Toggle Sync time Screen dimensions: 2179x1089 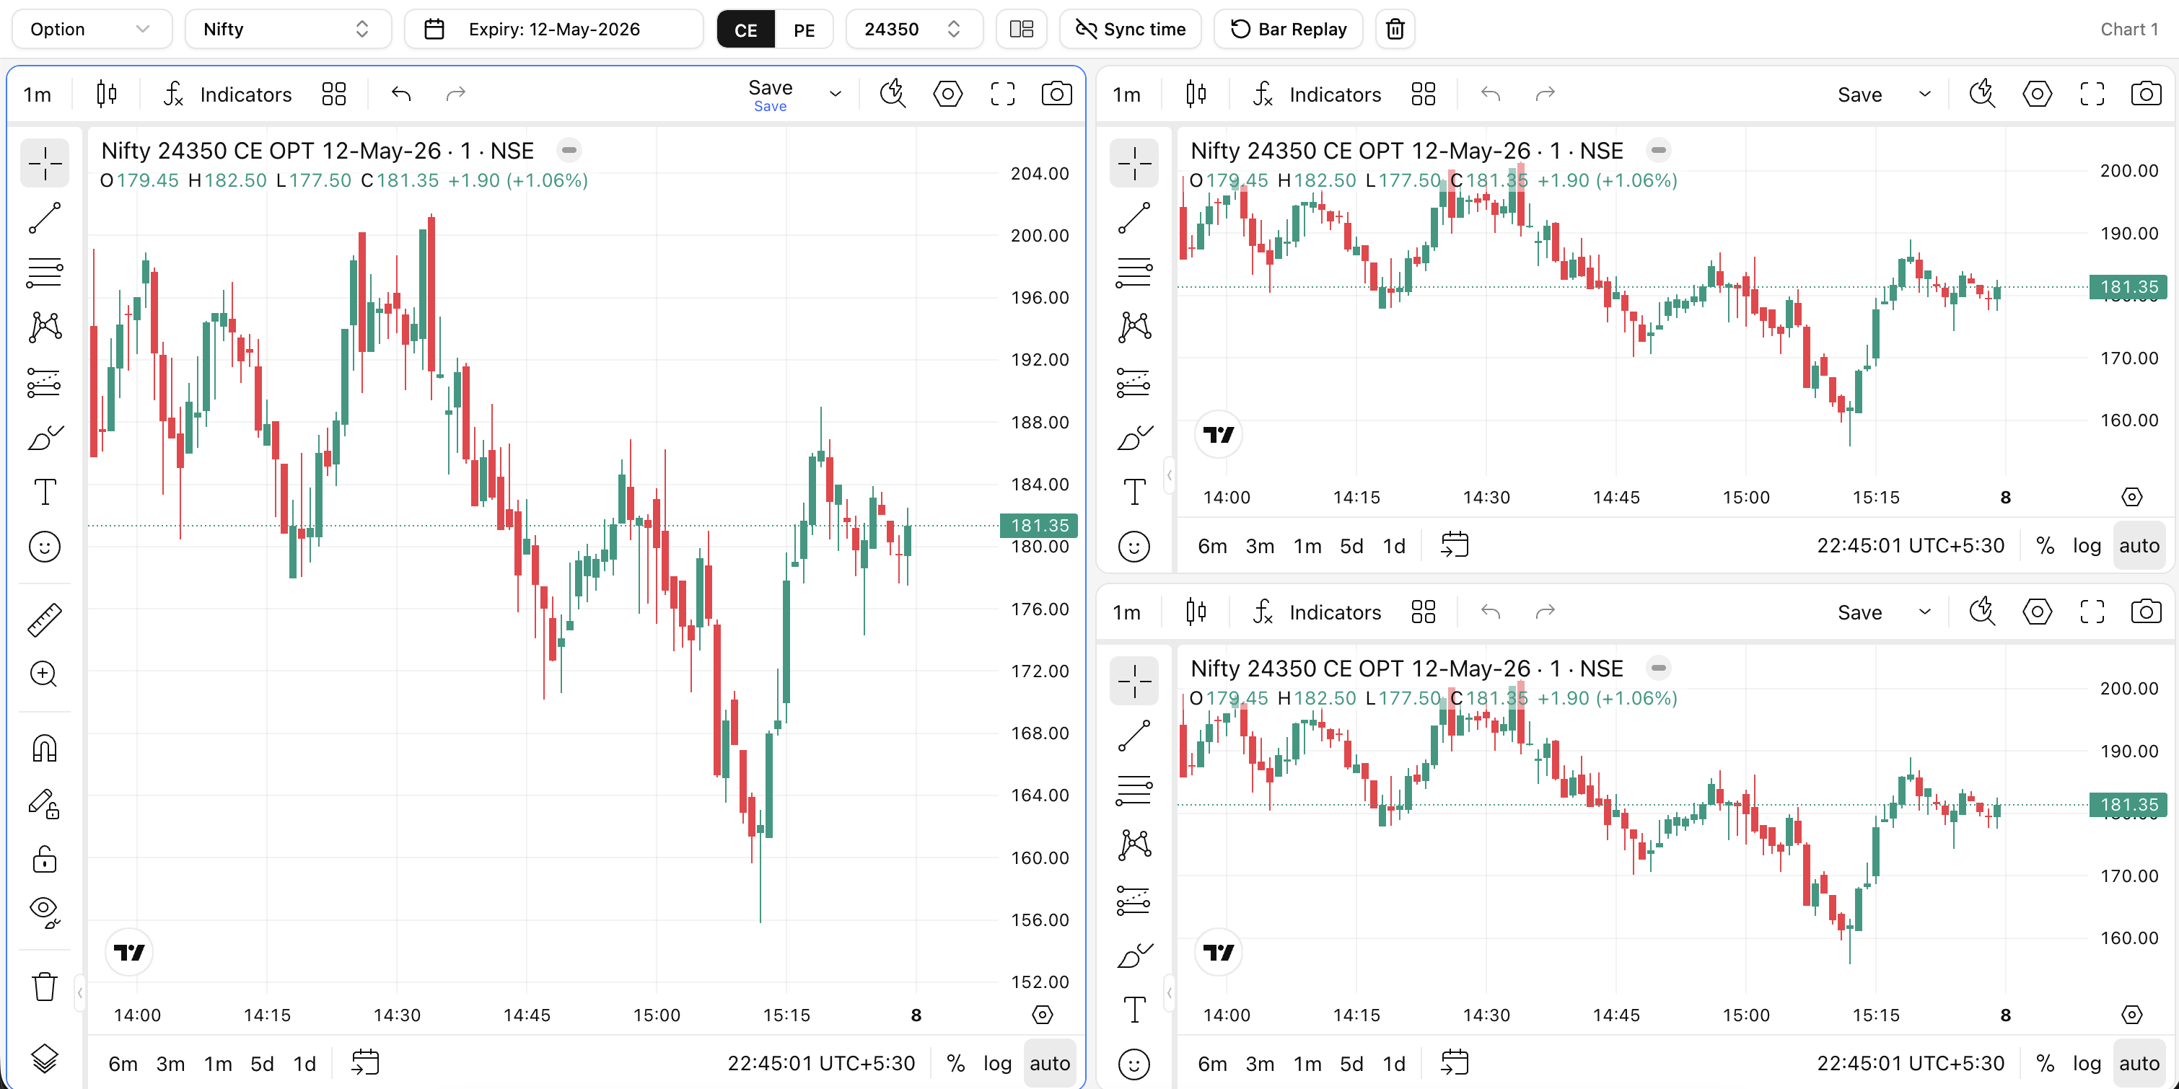pos(1130,29)
